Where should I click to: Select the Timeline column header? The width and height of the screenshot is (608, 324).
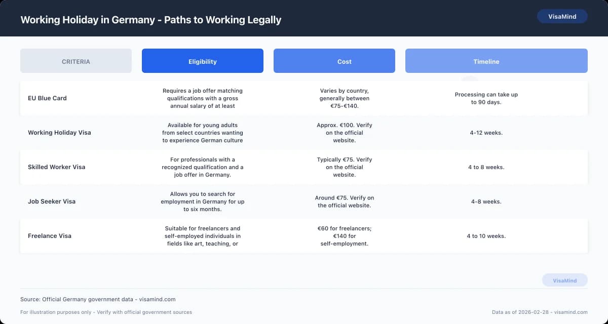point(486,61)
